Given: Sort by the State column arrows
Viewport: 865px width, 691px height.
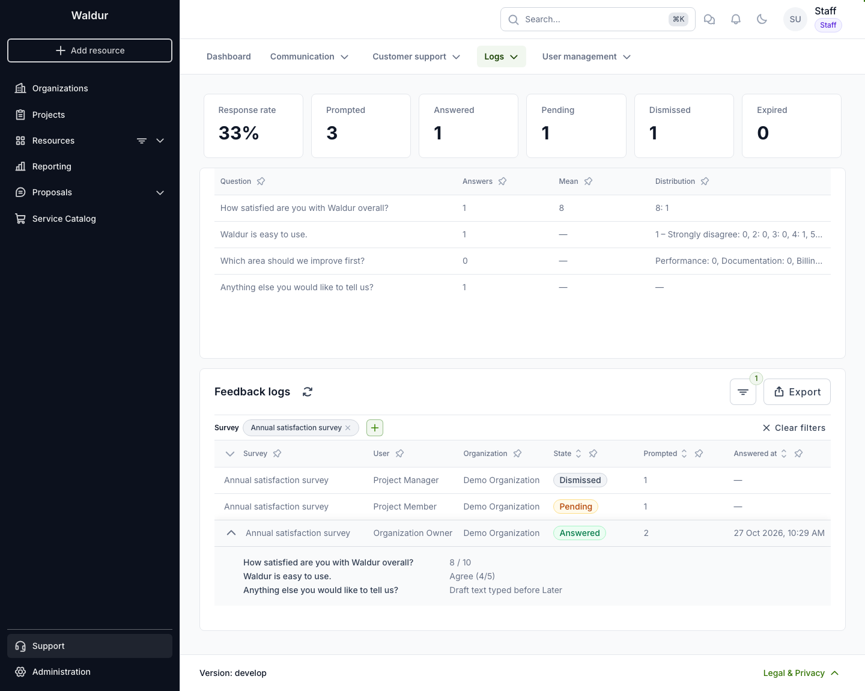Looking at the screenshot, I should pyautogui.click(x=578, y=454).
